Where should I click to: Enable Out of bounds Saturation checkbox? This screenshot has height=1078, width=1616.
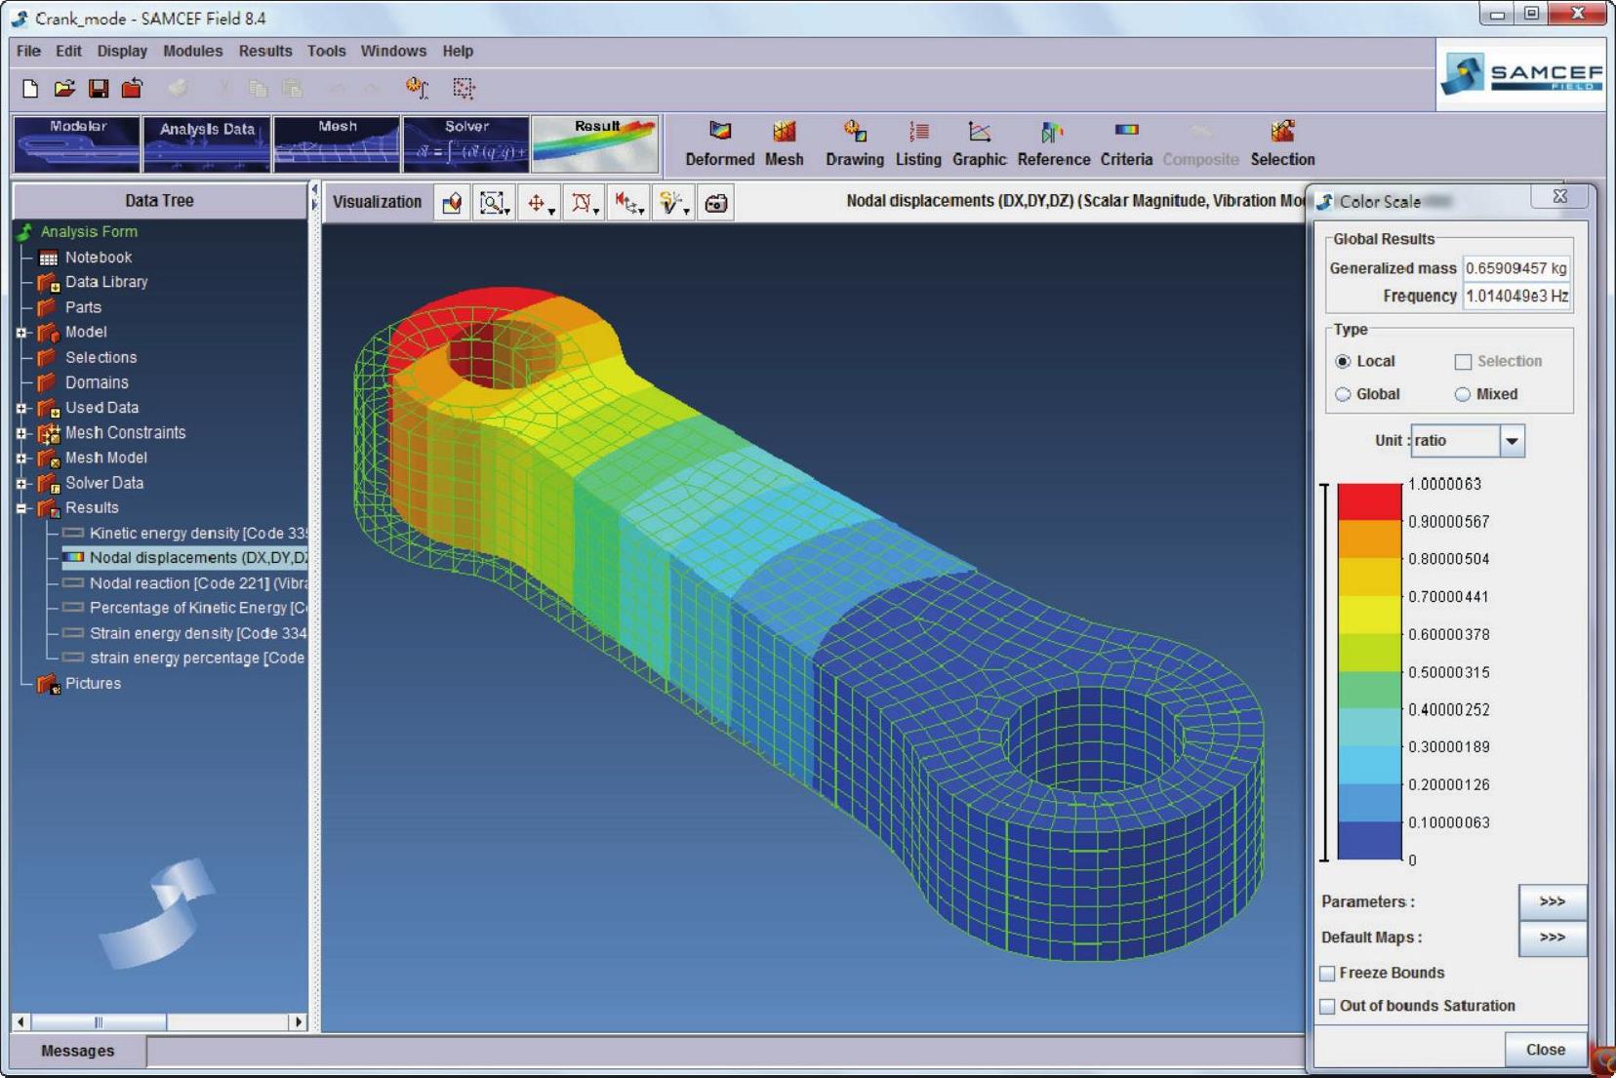(x=1328, y=1007)
